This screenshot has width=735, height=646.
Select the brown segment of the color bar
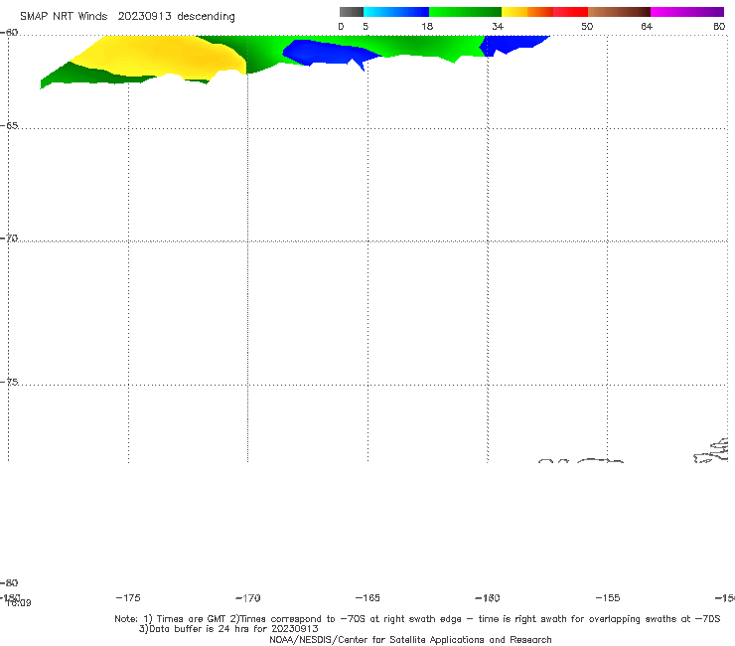pos(619,12)
